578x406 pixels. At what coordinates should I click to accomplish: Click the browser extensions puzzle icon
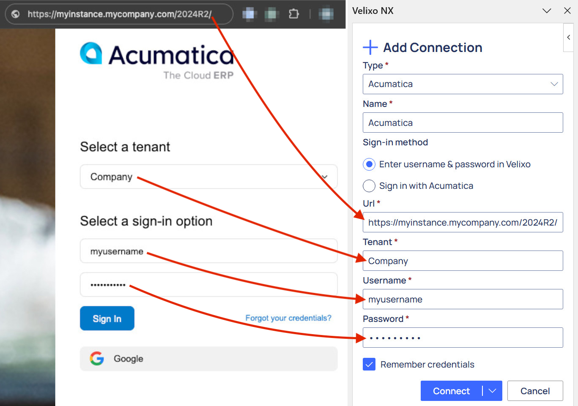pos(293,14)
